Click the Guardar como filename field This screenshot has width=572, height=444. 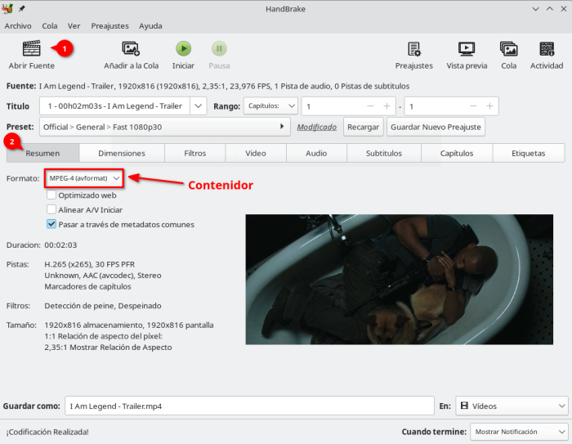pos(249,406)
